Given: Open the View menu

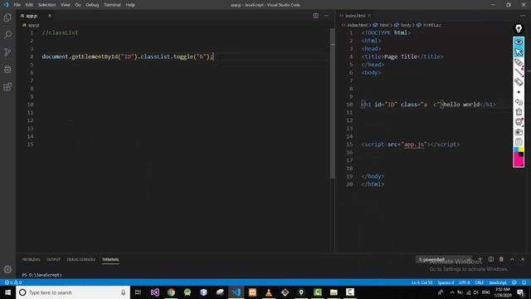Looking at the screenshot, I should [66, 5].
